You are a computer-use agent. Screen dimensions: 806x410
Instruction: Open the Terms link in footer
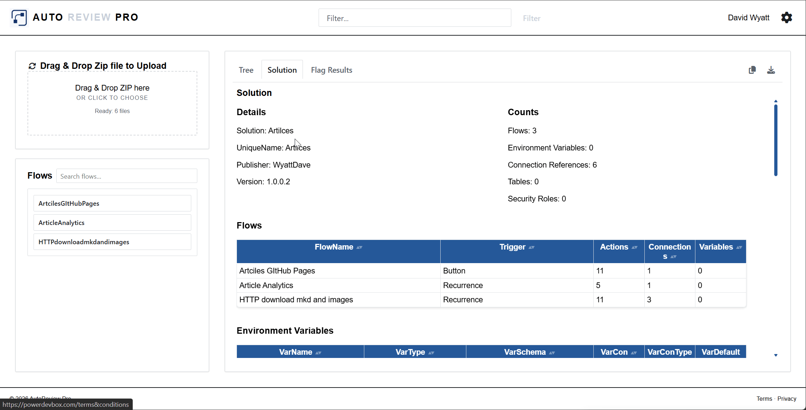pos(764,399)
